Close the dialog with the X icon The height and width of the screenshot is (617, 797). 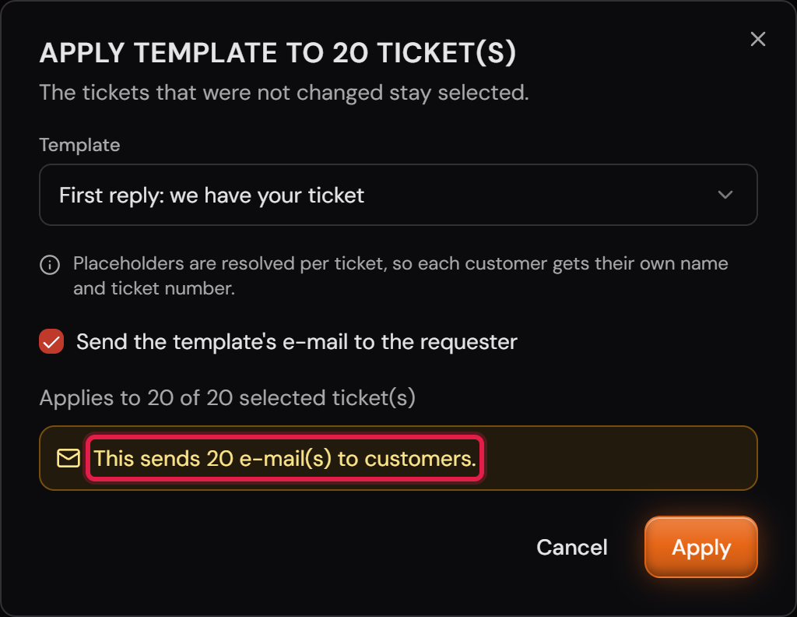(758, 39)
